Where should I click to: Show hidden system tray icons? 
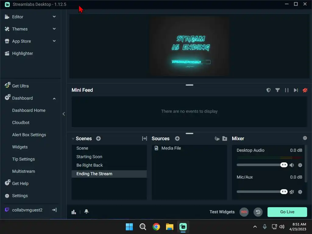click(x=255, y=227)
